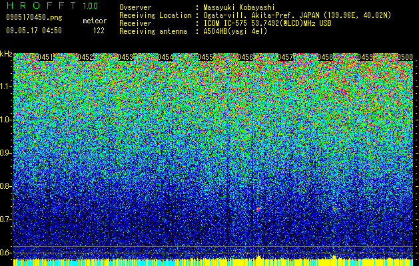Select the 0452 time marker
The height and width of the screenshot is (266, 419).
pos(85,57)
